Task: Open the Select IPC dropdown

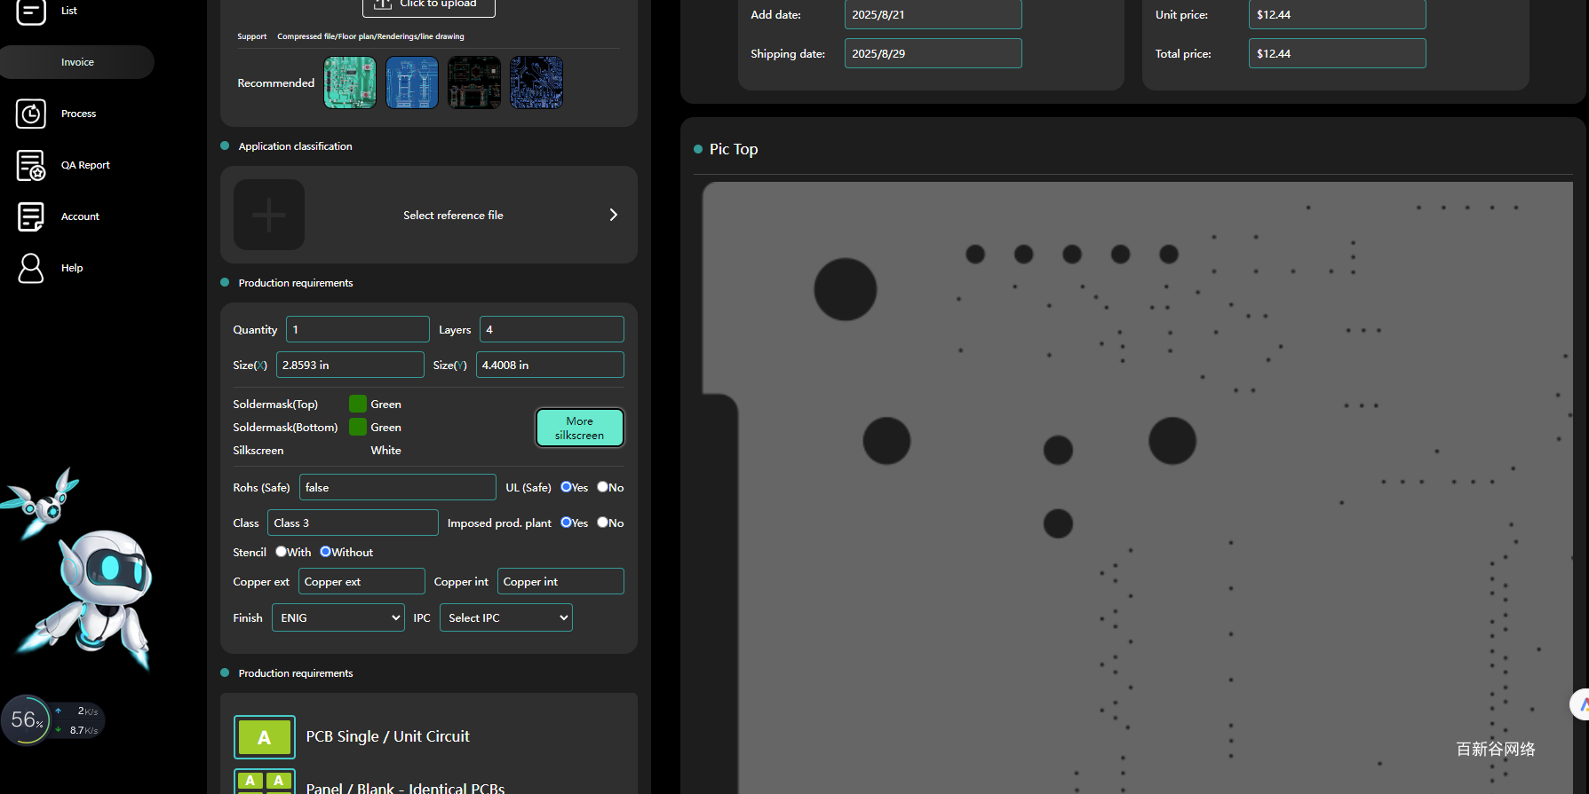Action: pos(506,617)
